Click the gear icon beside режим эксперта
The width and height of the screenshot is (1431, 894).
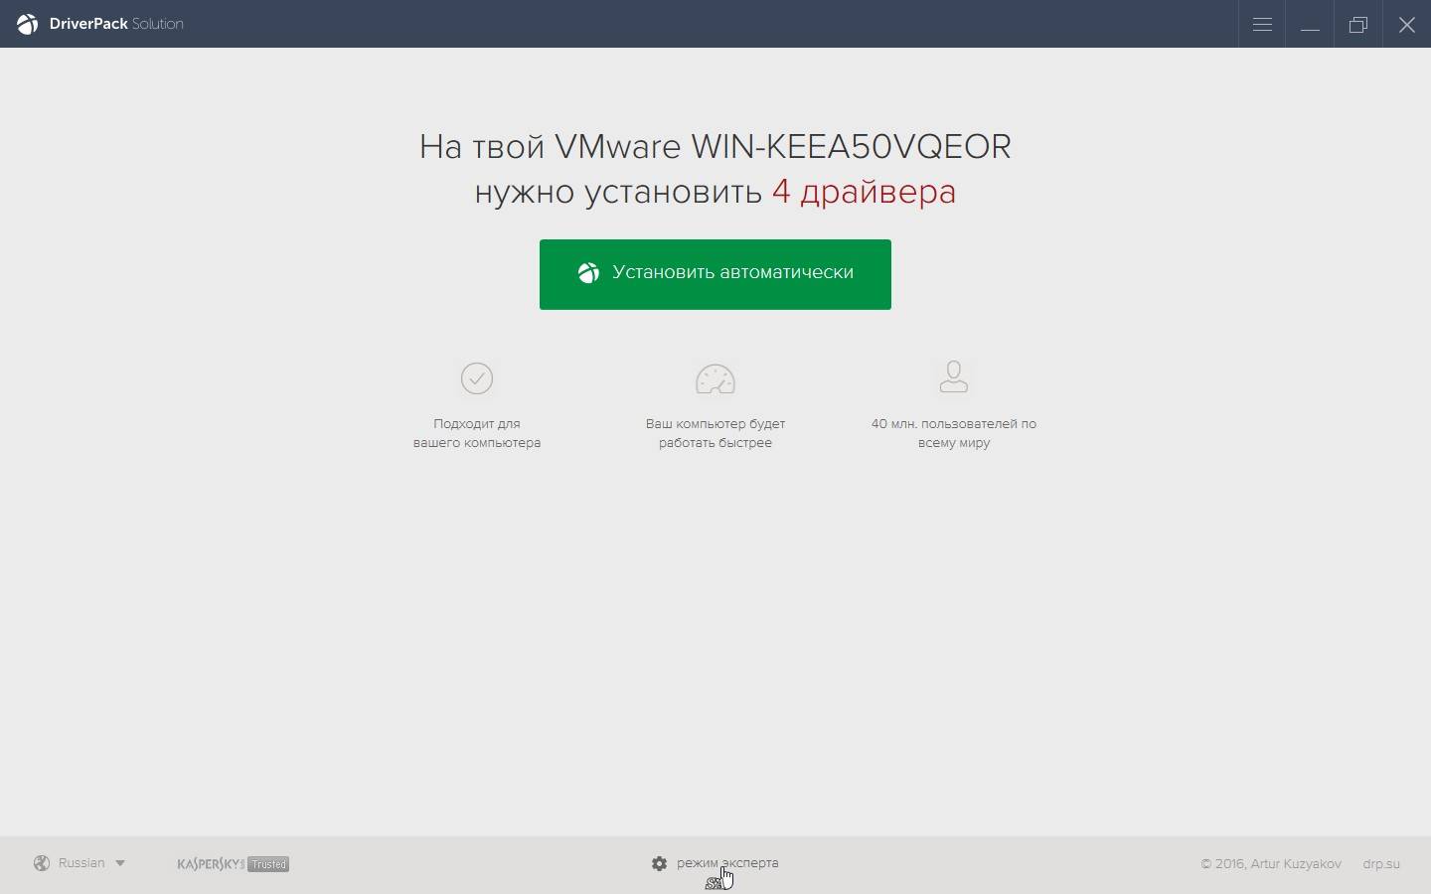[x=659, y=863]
